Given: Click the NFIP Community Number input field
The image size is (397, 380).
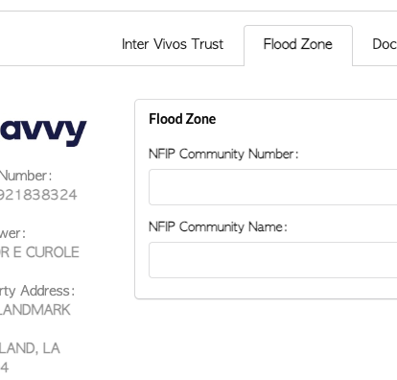Looking at the screenshot, I should tap(273, 187).
